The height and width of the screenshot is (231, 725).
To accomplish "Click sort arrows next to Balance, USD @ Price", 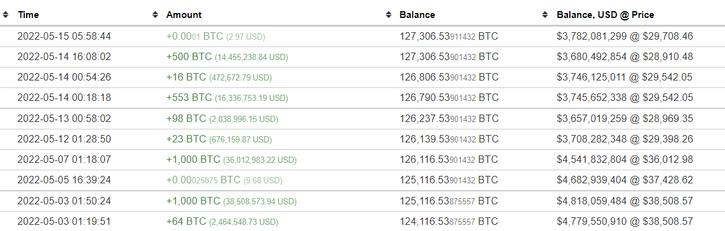I will coord(545,15).
